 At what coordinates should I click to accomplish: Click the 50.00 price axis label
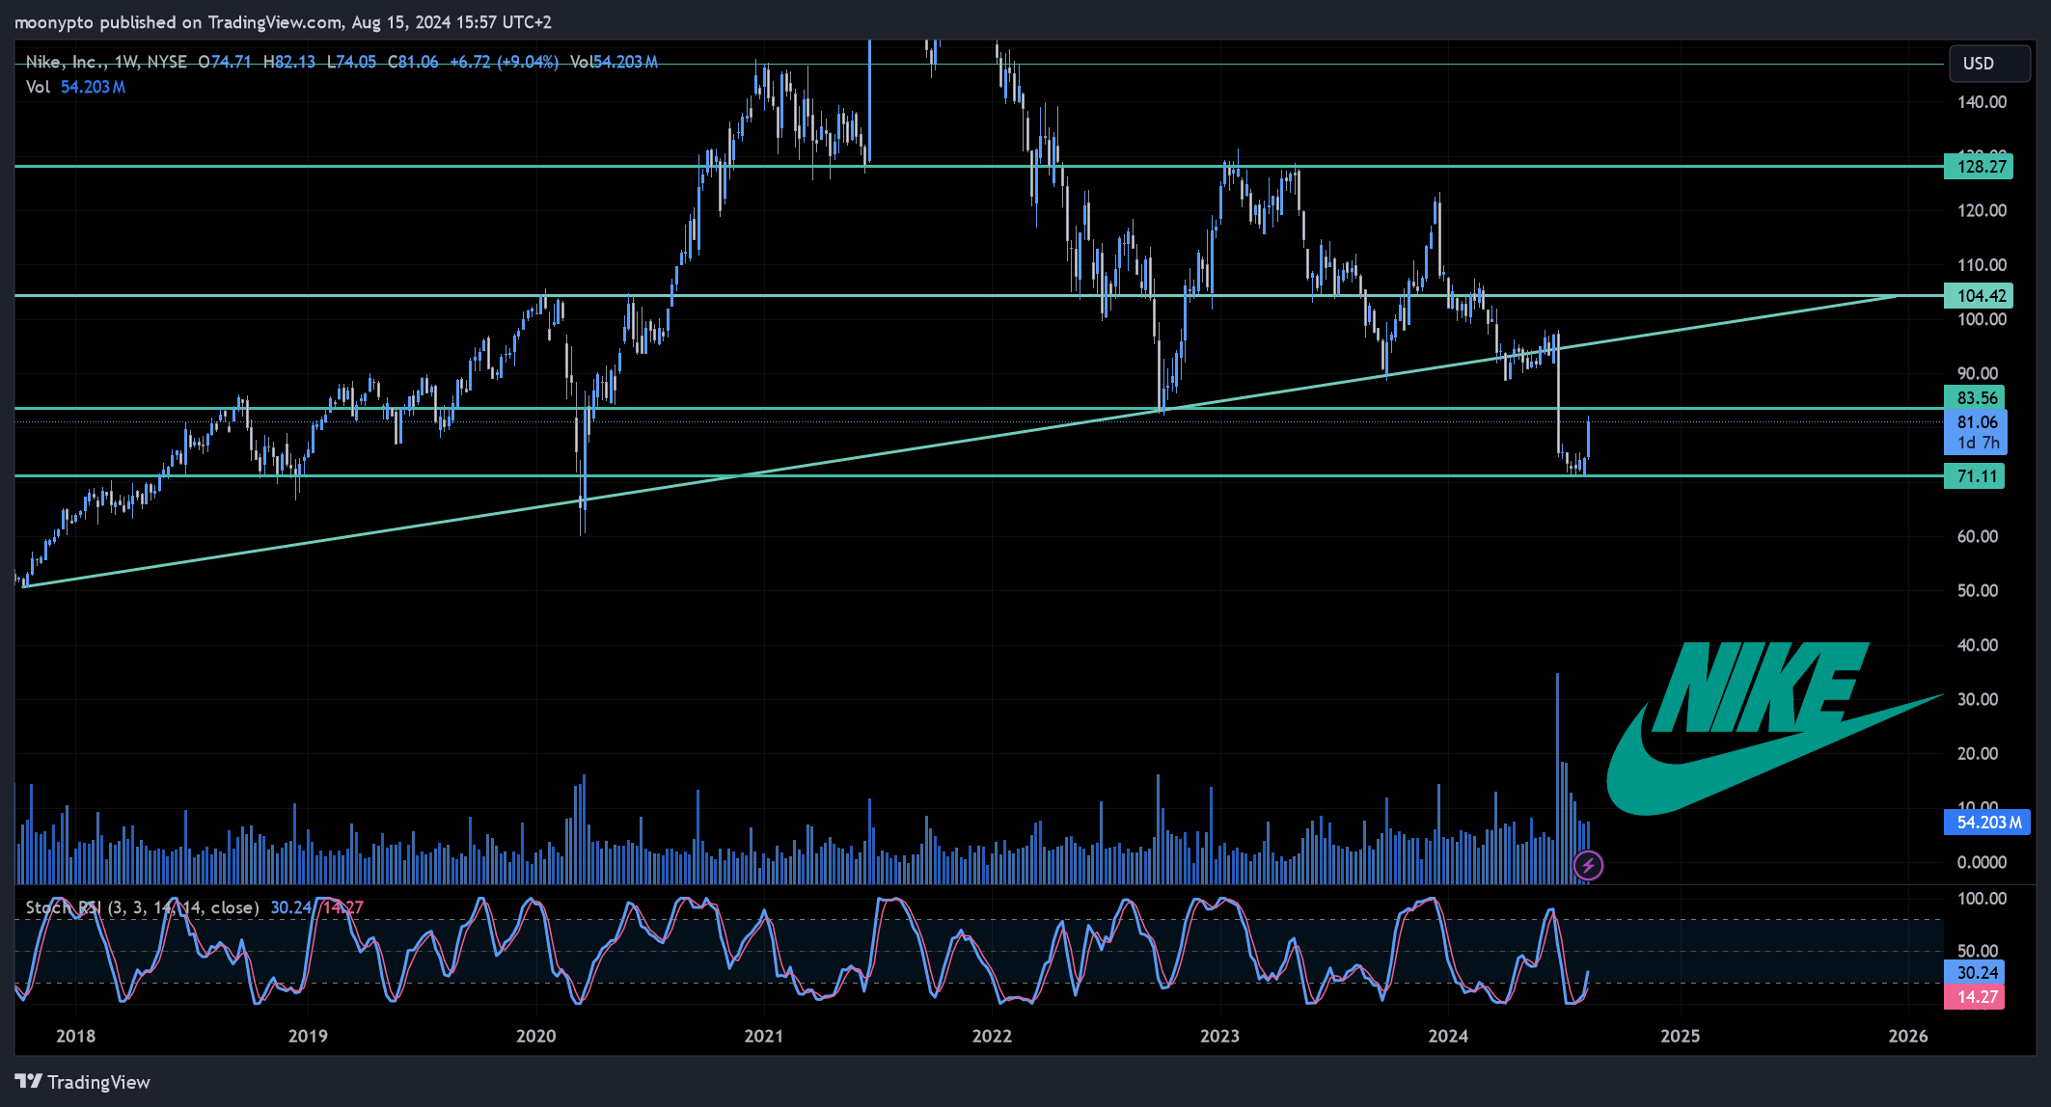click(x=1978, y=590)
